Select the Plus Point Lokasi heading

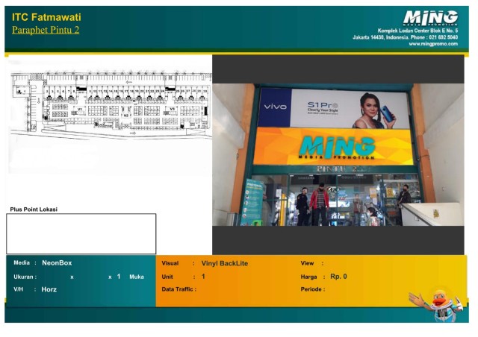(34, 210)
